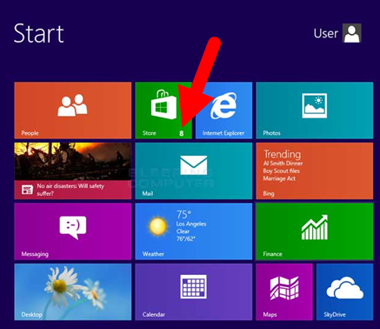
Task: Open the Bing Trending tile
Action: coord(315,171)
